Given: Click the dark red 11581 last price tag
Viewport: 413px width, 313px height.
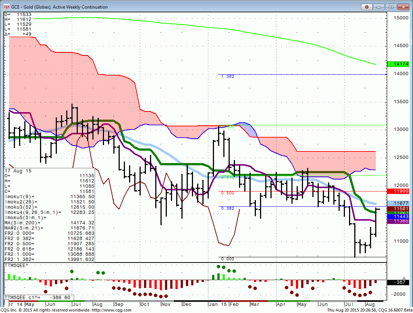Looking at the screenshot, I should click(x=398, y=209).
